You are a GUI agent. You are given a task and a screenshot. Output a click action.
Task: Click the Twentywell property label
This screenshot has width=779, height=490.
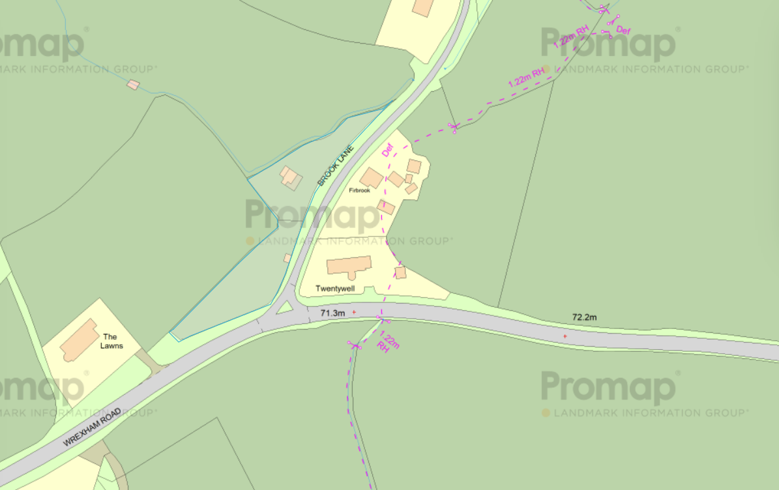[335, 289]
